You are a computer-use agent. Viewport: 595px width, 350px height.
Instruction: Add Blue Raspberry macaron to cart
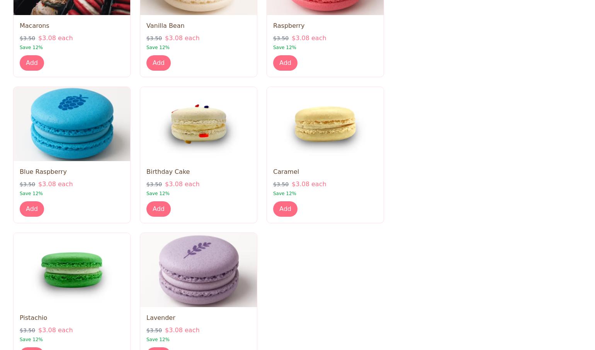(x=32, y=209)
